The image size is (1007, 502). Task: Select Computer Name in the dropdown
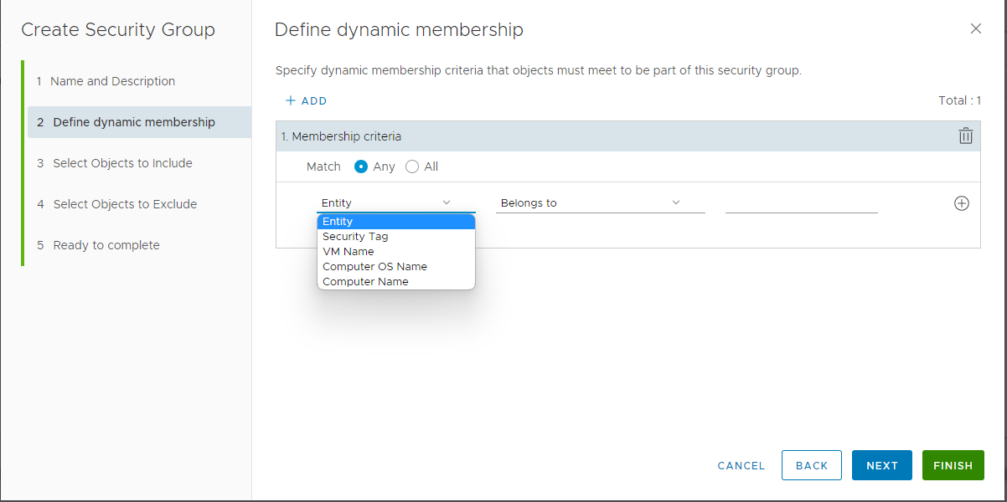[368, 281]
